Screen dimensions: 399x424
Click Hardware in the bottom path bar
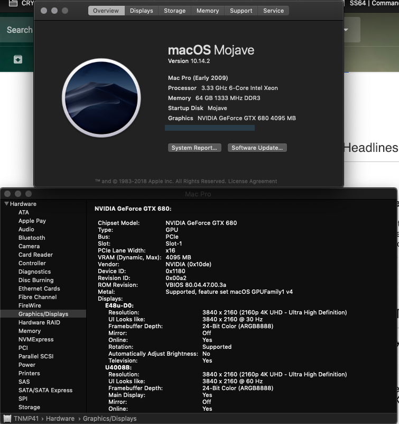(x=60, y=419)
